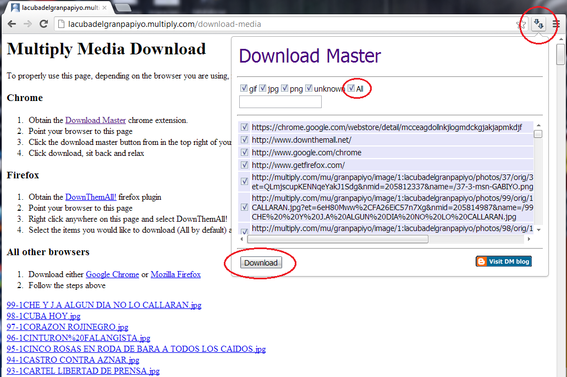Toggle the png file type checkbox
Viewport: 567px width, 377px height.
(x=285, y=88)
